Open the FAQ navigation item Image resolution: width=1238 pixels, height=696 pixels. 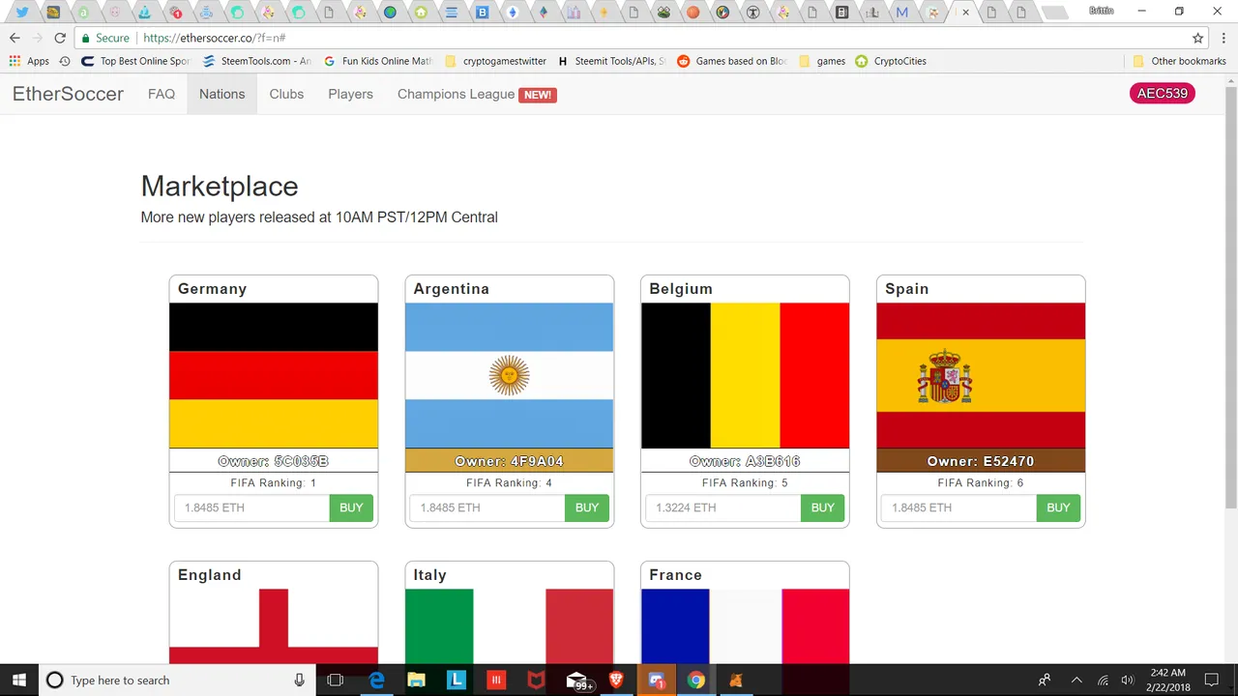coord(162,94)
